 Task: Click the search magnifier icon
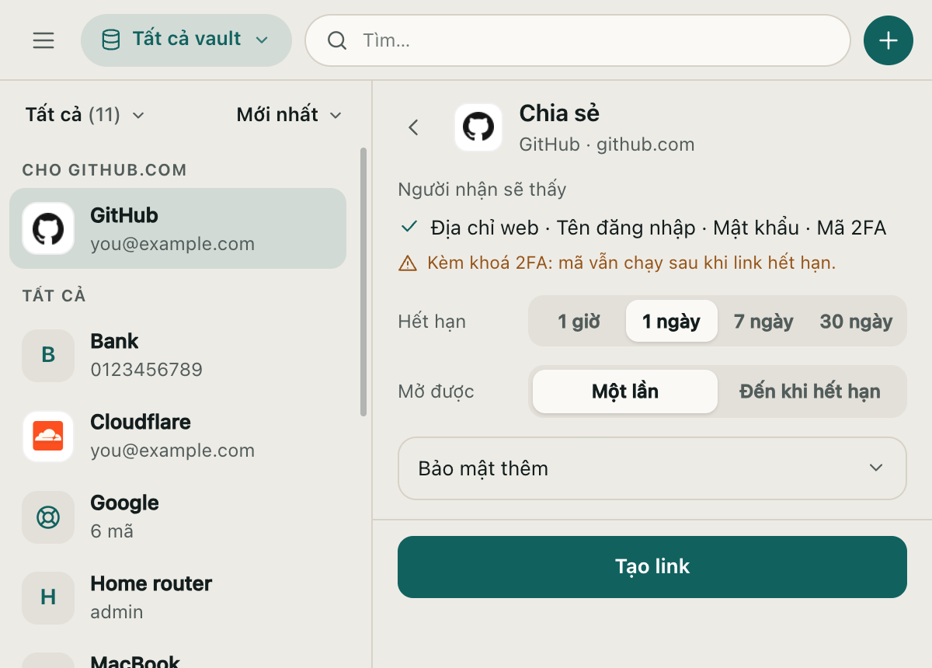(x=337, y=40)
